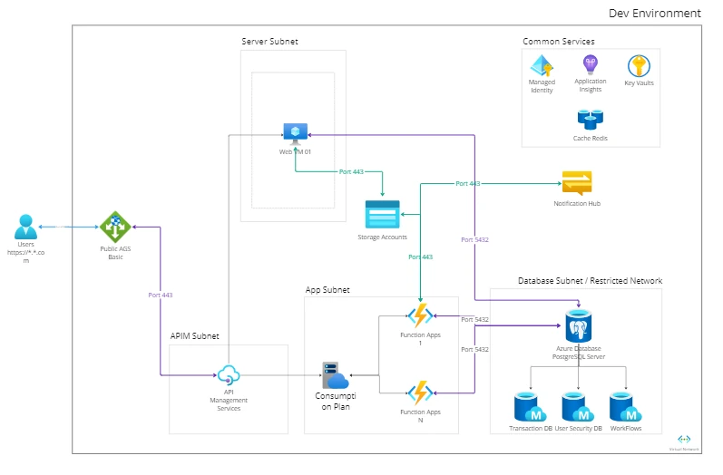Click Port 443 label below Web VM

[x=351, y=171]
